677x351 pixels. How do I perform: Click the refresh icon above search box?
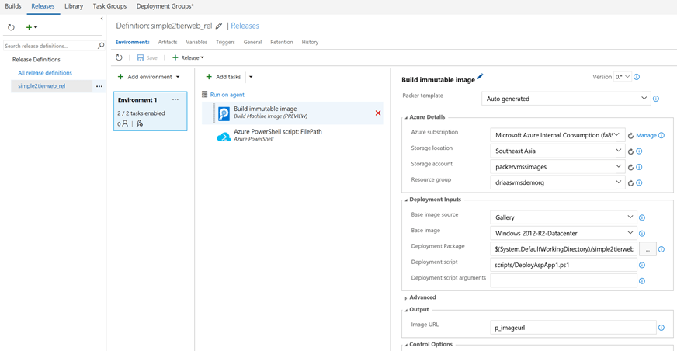coord(11,27)
